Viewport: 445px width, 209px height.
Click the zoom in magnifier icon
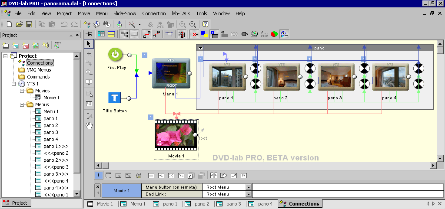point(183,24)
